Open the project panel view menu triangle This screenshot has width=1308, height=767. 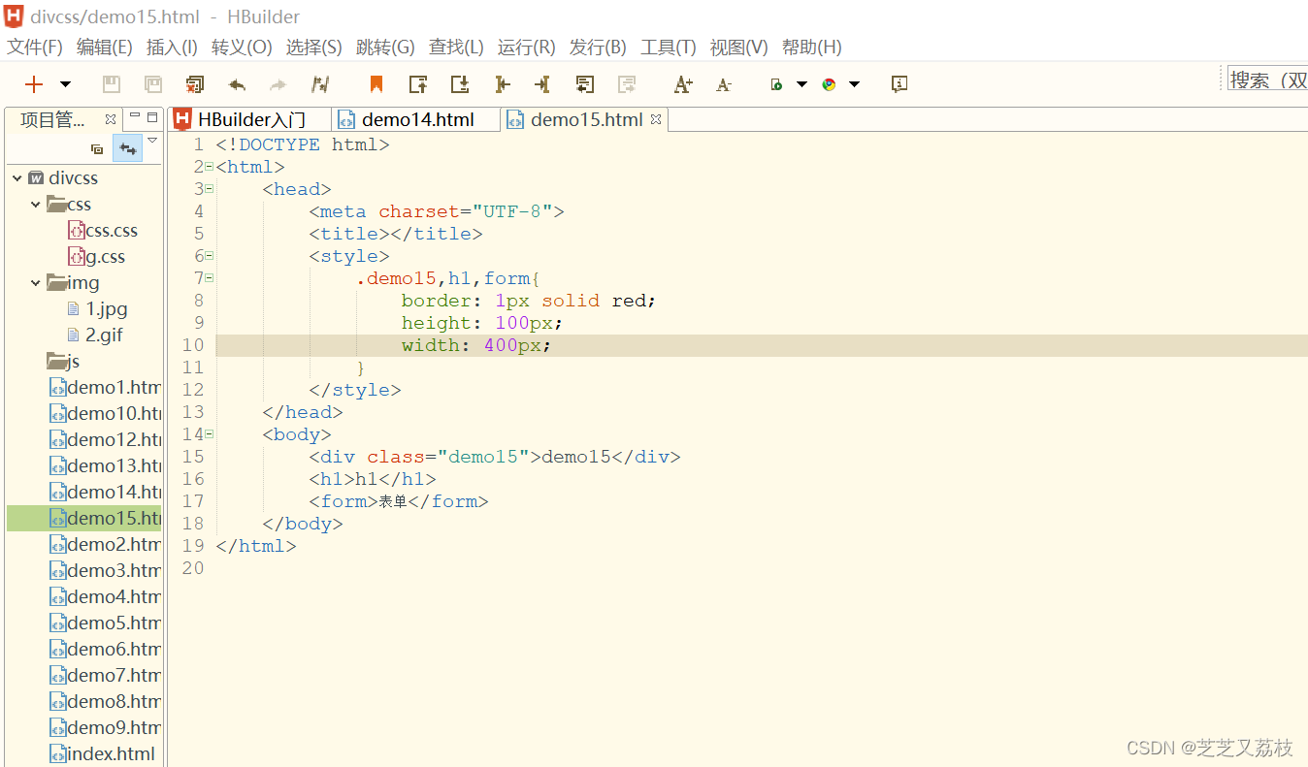[152, 141]
